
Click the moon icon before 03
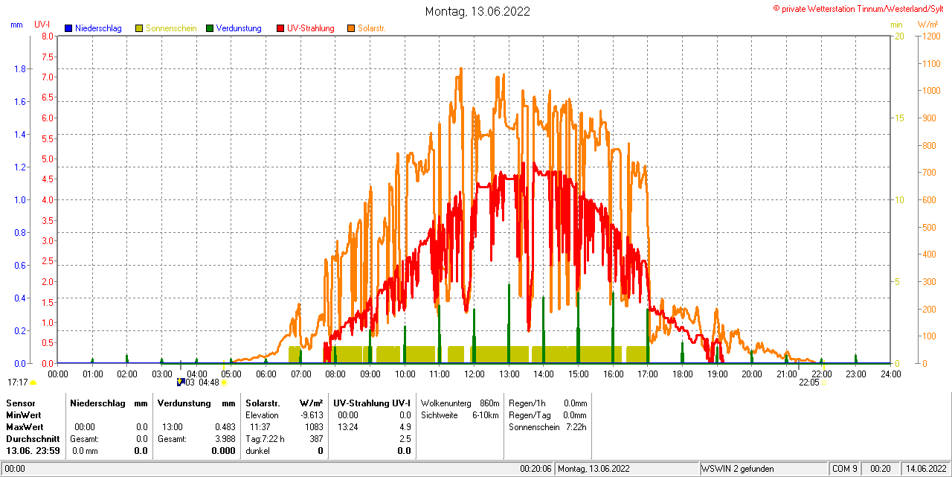(180, 382)
